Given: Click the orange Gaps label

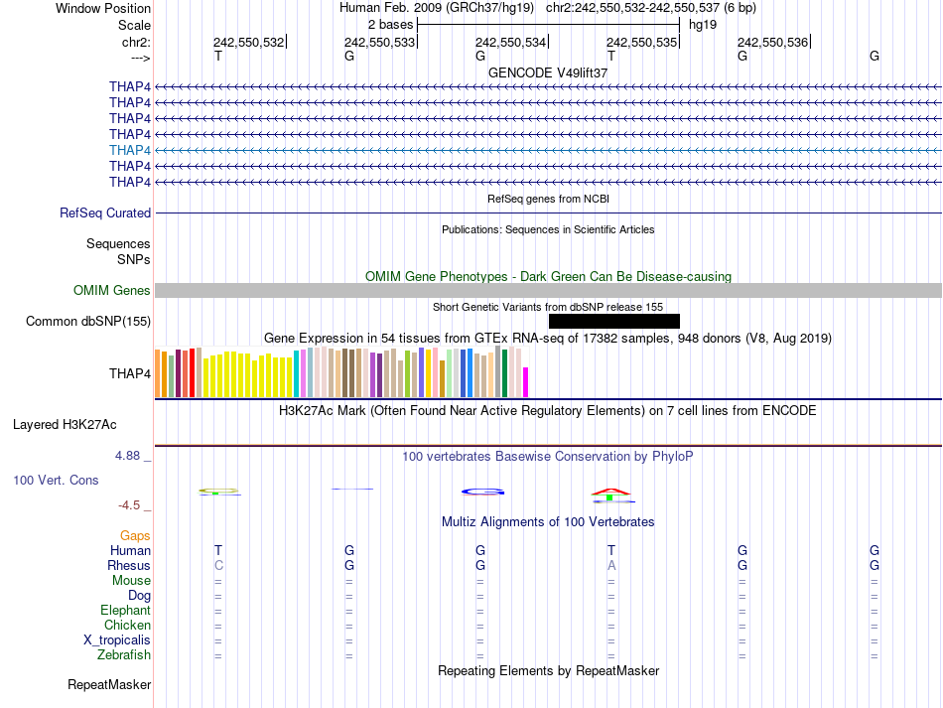Looking at the screenshot, I should (135, 535).
